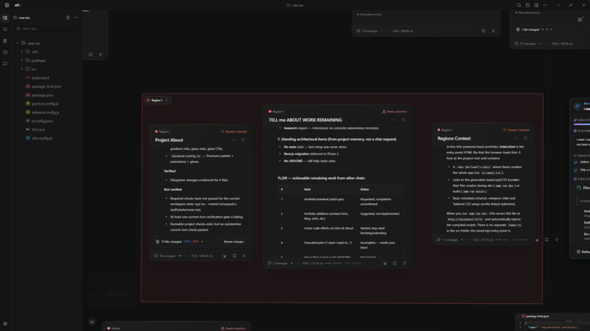590x331 pixels.
Task: Click new file icon beside 'new tes' header
Action: pyautogui.click(x=68, y=18)
